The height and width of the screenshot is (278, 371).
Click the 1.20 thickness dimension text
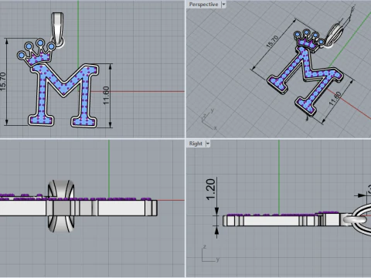(x=211, y=189)
